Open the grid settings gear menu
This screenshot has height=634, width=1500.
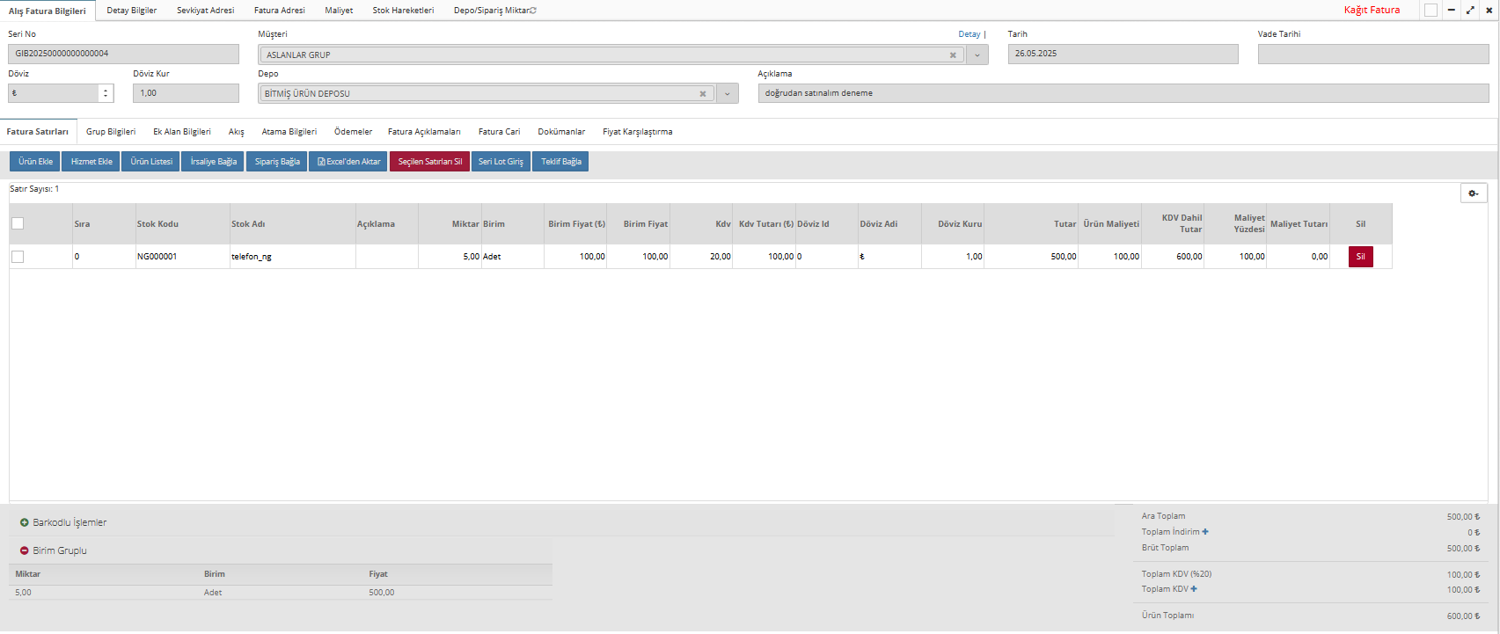[x=1473, y=193]
